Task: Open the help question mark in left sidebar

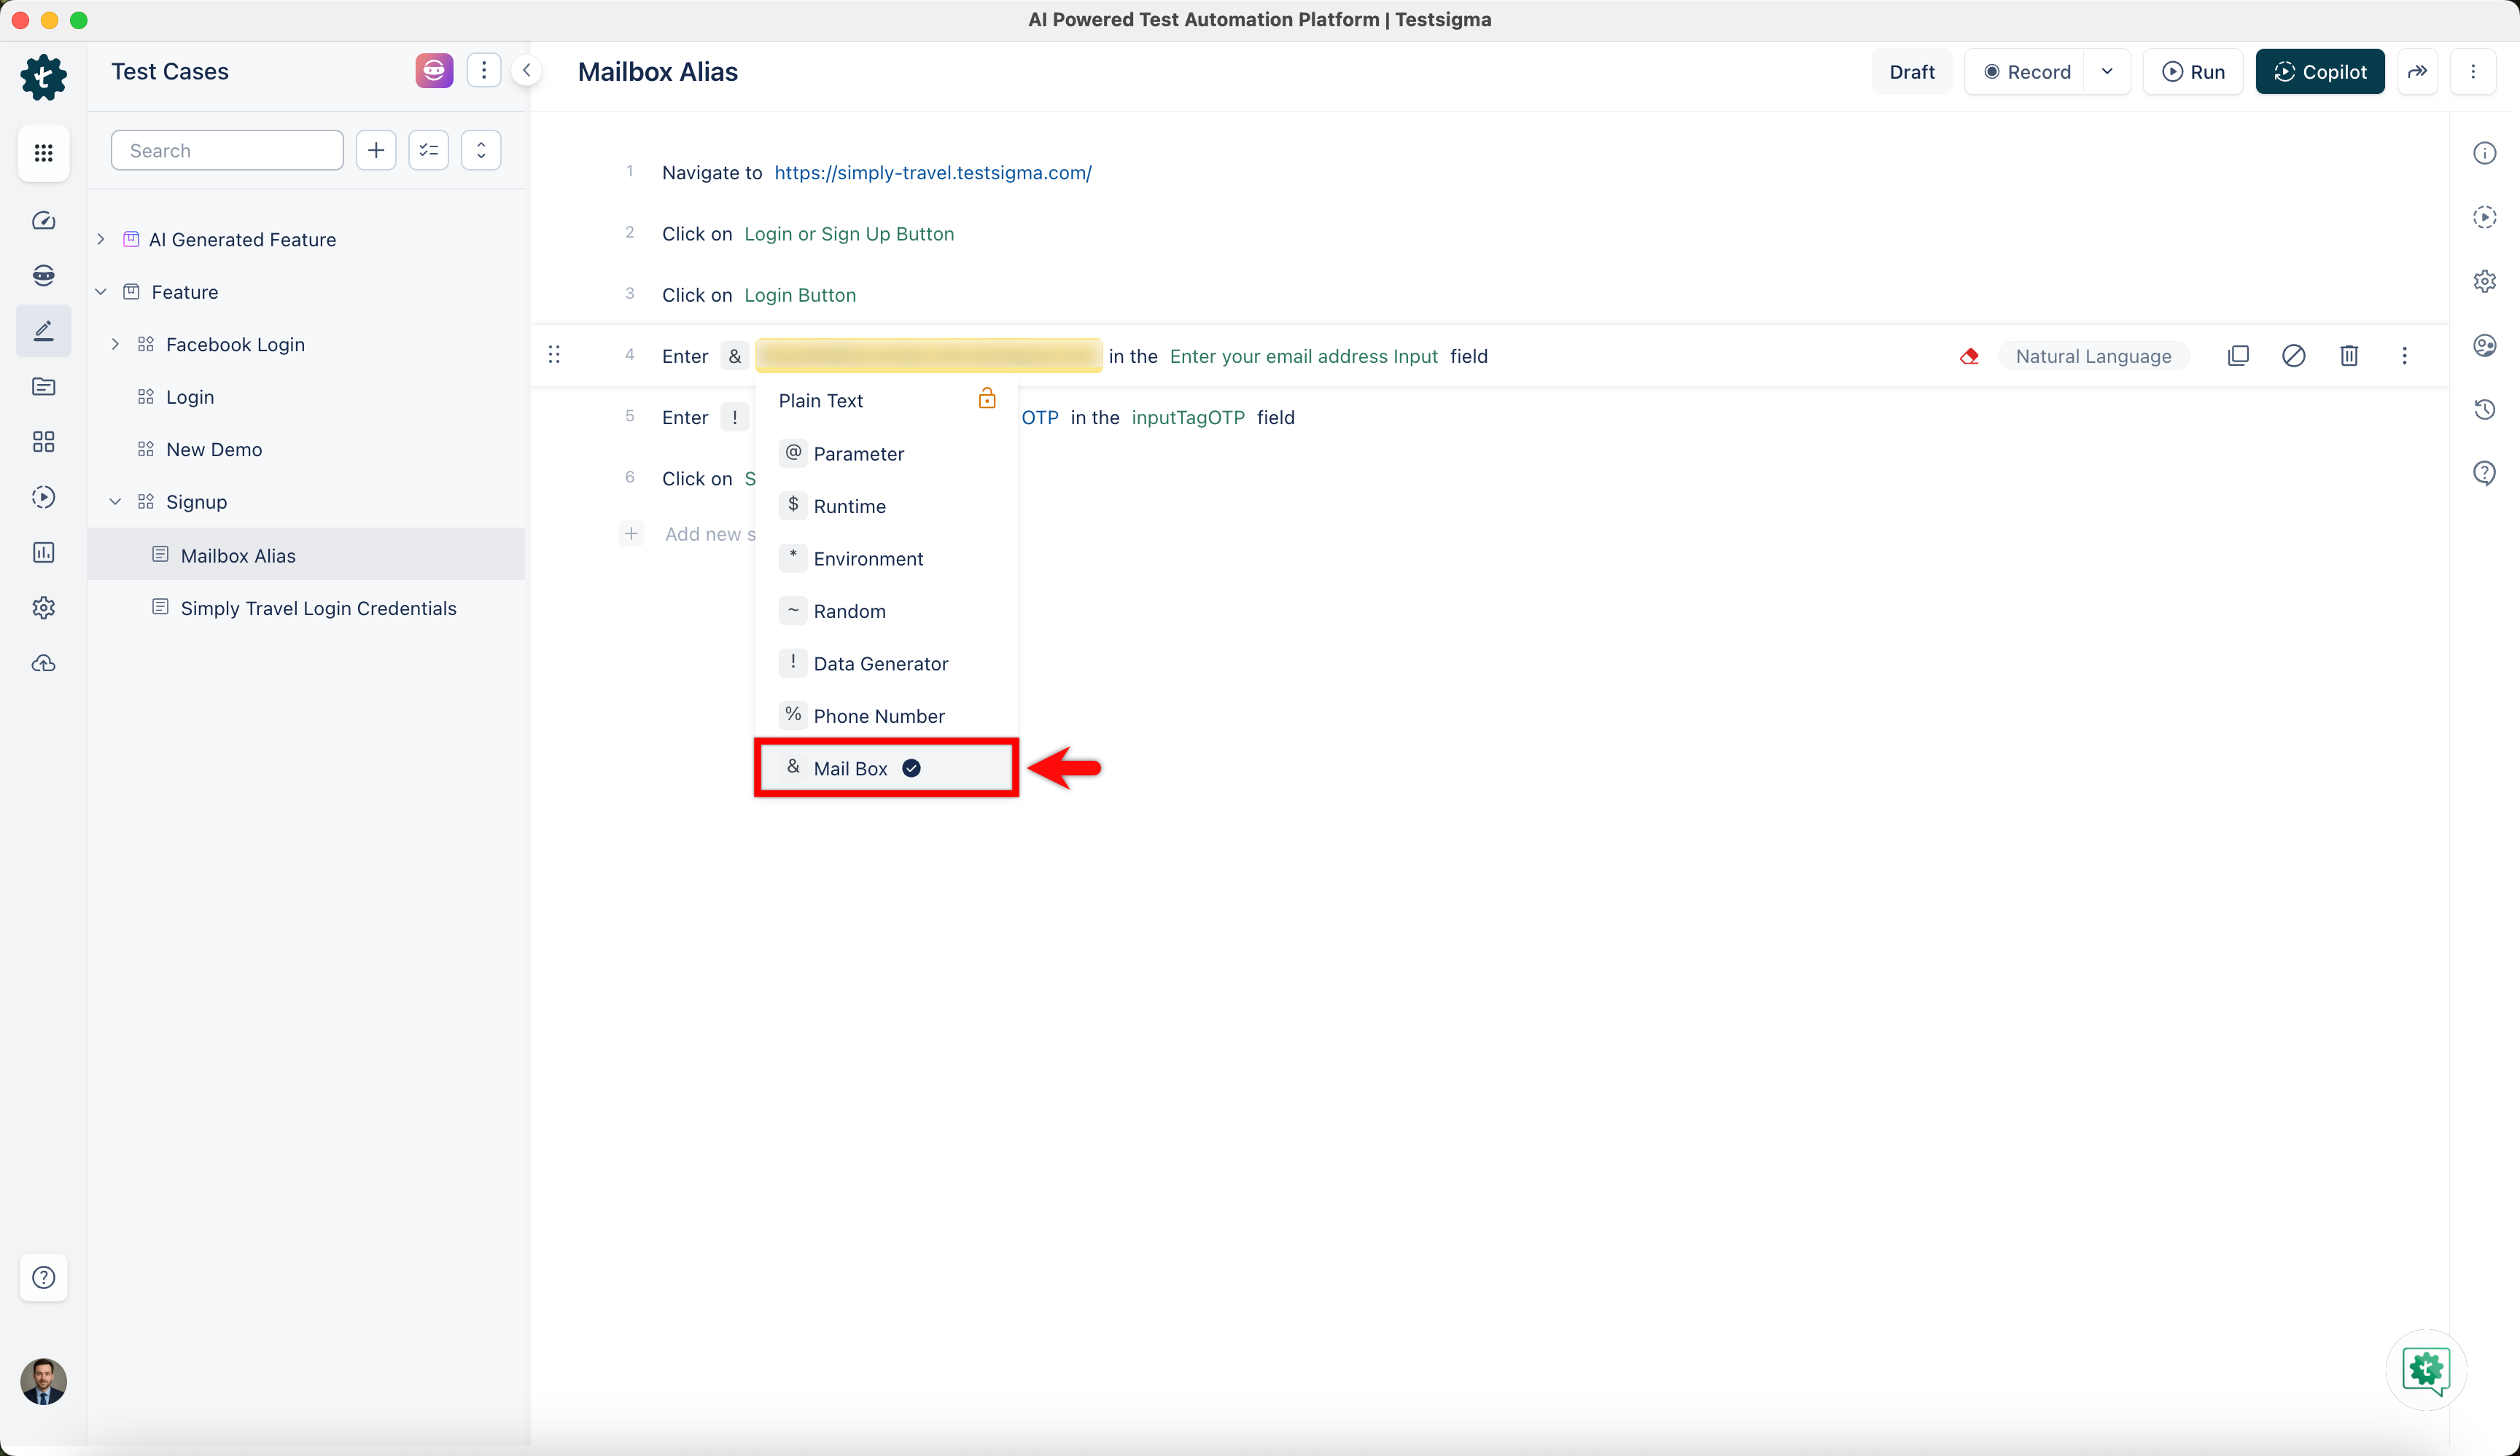Action: (x=43, y=1277)
